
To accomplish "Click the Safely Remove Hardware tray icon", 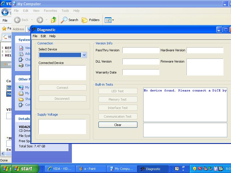I will click(x=210, y=169).
